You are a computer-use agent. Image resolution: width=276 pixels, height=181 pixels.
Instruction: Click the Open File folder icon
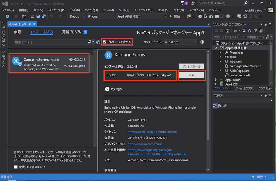(33, 16)
